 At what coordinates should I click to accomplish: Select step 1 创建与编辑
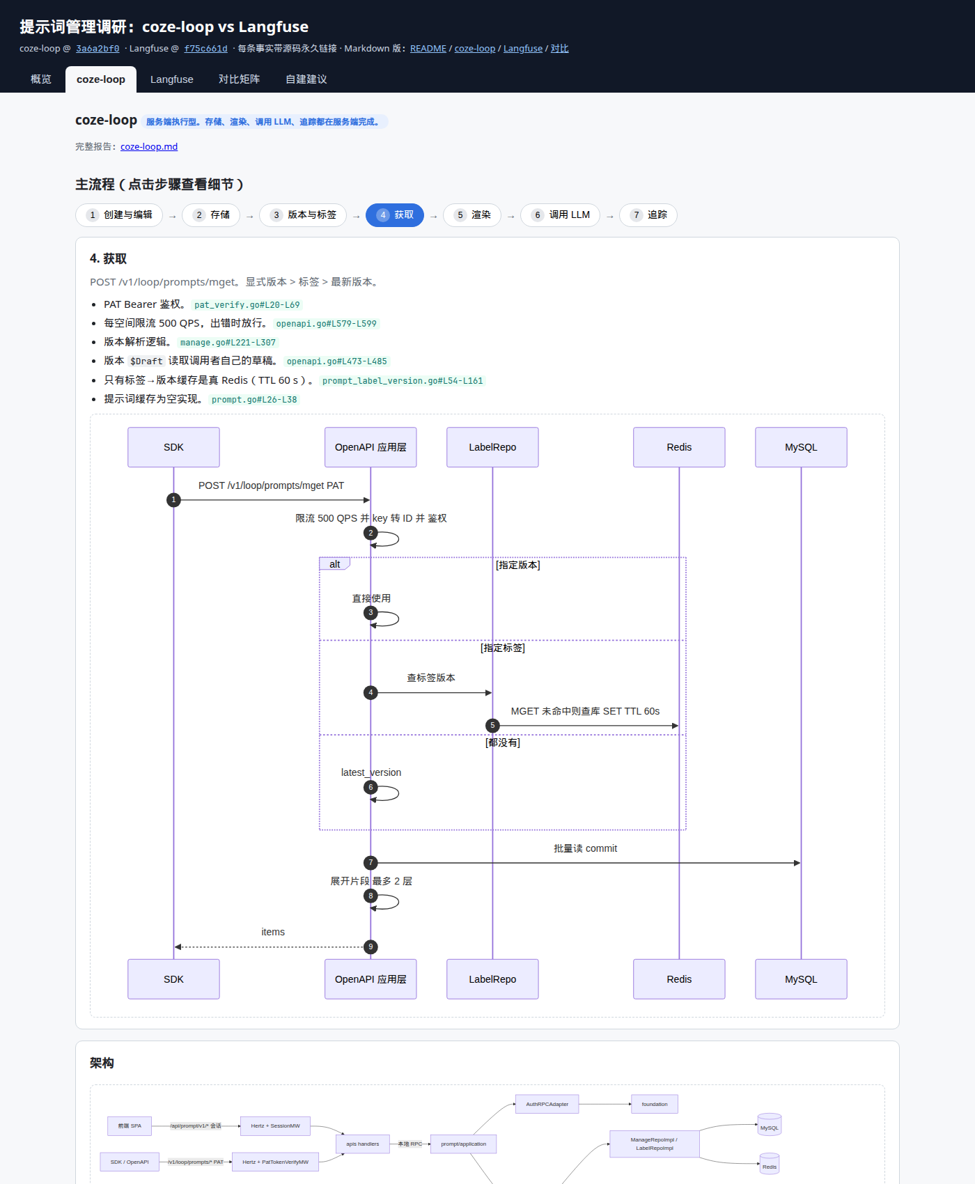119,215
